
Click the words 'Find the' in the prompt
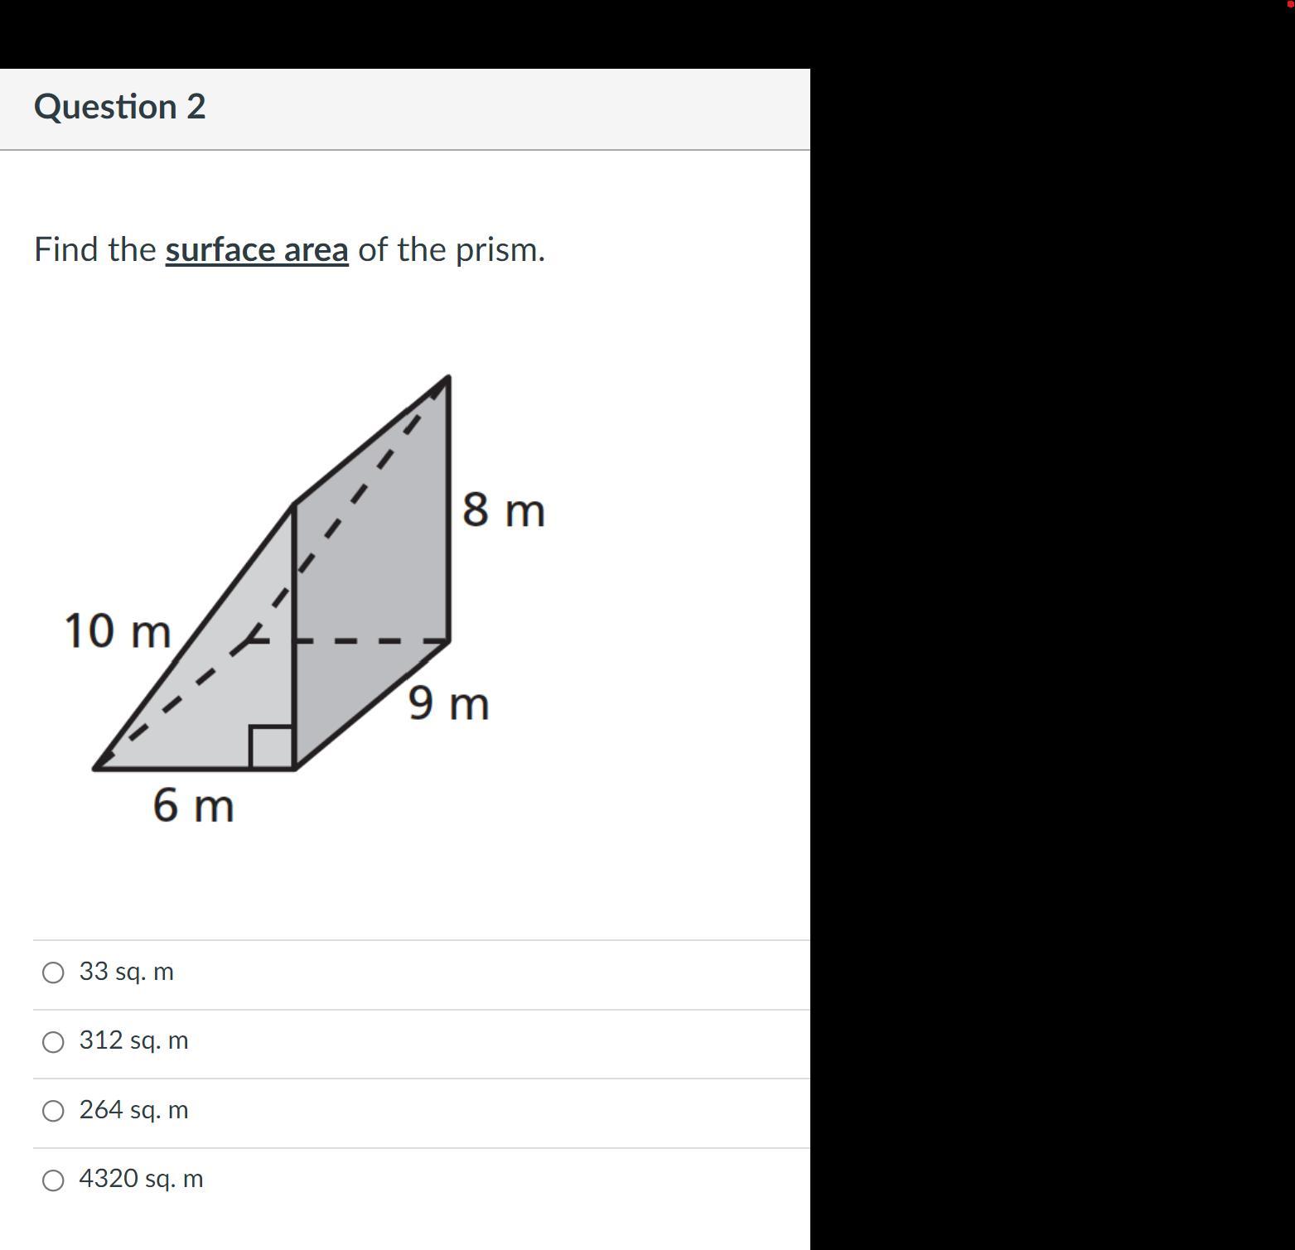pyautogui.click(x=95, y=249)
